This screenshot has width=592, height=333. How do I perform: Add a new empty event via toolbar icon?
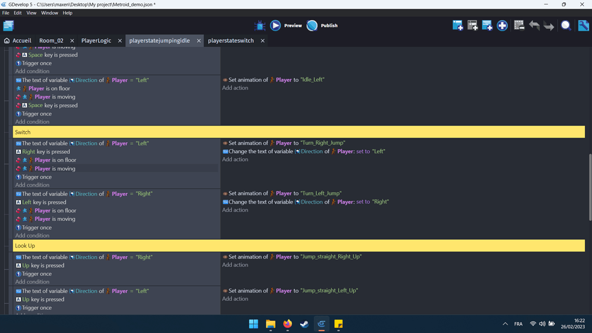pyautogui.click(x=457, y=25)
